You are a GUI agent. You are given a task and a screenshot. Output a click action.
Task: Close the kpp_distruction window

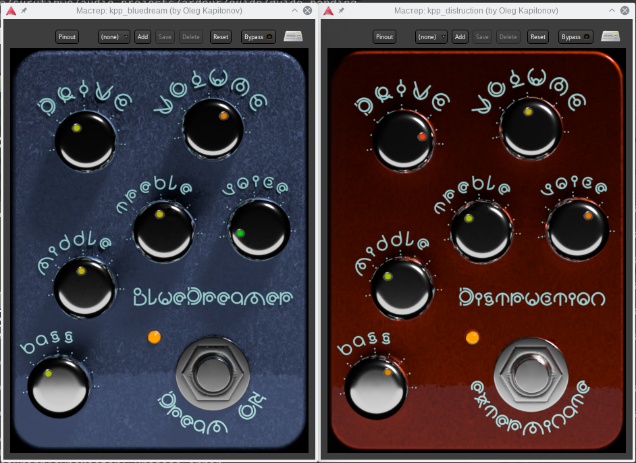[x=625, y=11]
